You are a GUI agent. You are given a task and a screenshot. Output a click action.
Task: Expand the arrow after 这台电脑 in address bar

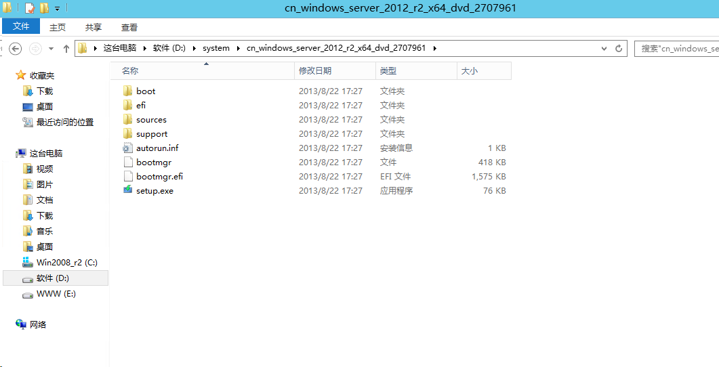(145, 48)
